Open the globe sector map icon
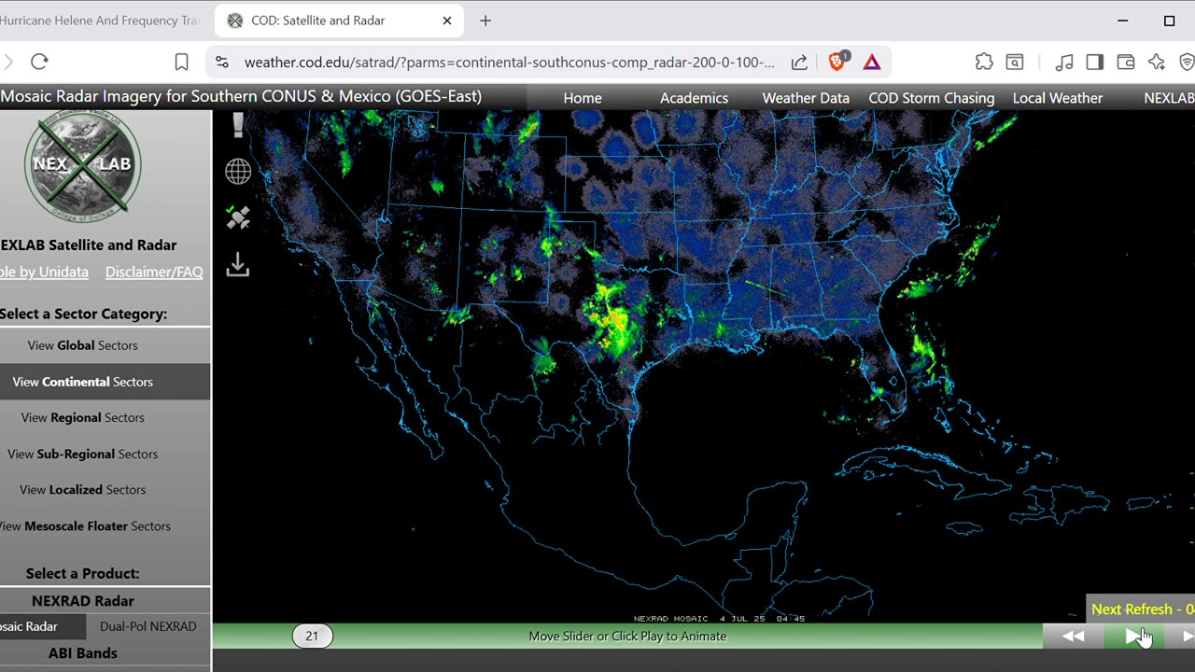 tap(238, 172)
